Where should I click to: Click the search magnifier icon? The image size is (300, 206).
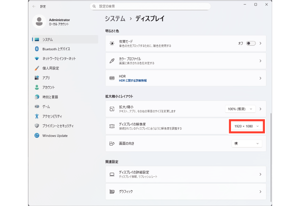94,6
